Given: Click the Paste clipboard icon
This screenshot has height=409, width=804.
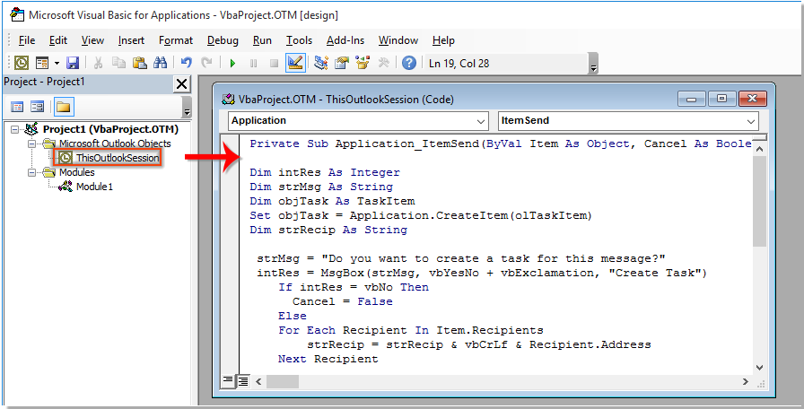Looking at the screenshot, I should 139,63.
